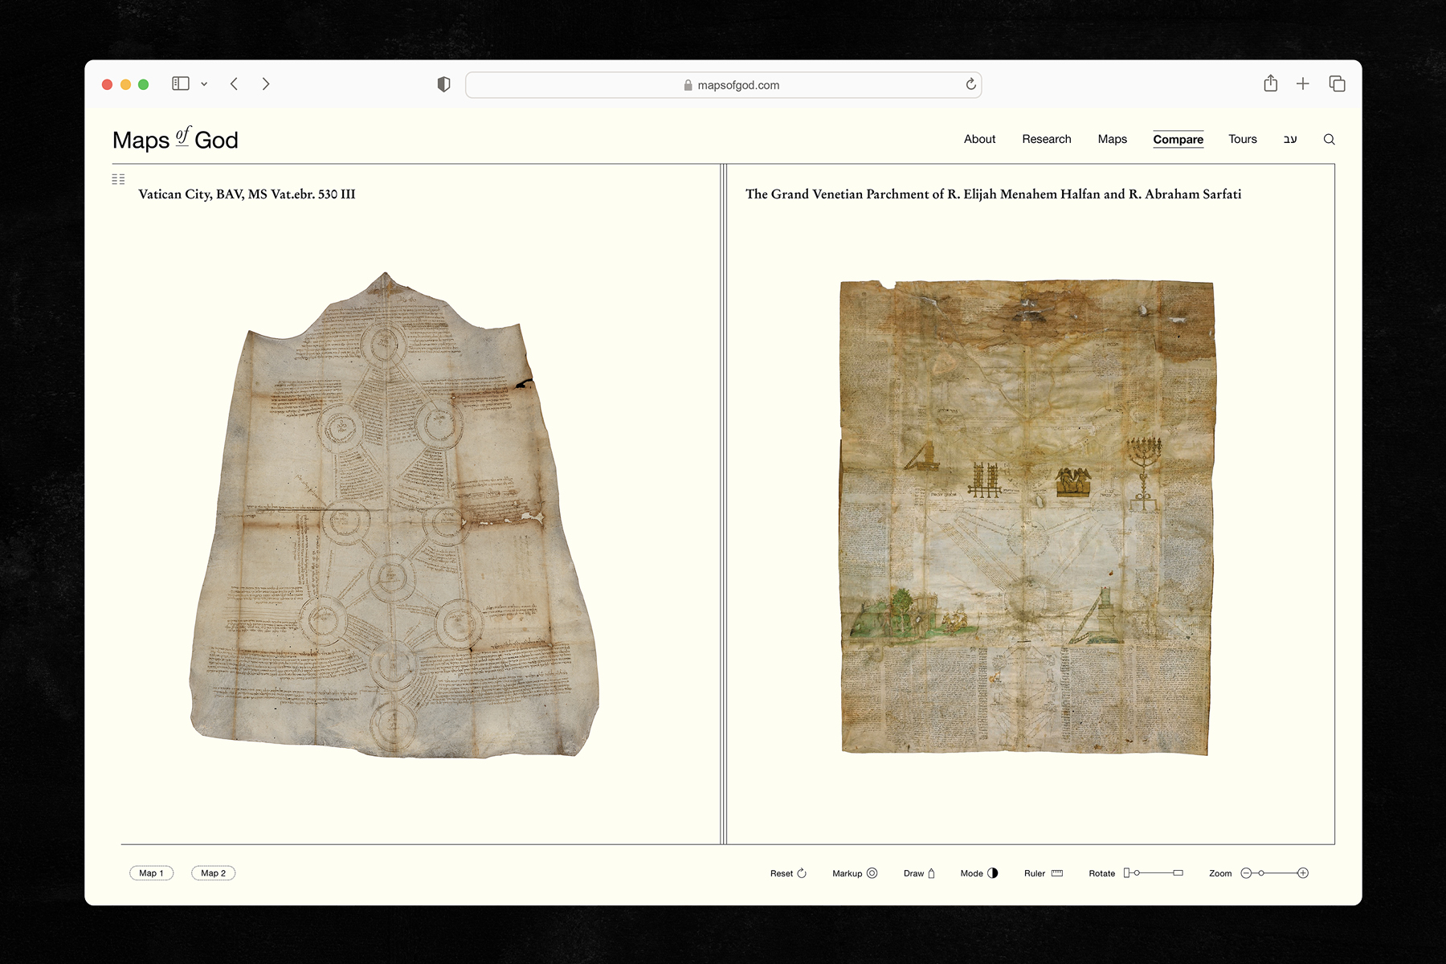Click the rotate slider's right end icon
Viewport: 1446px width, 964px height.
[1178, 873]
